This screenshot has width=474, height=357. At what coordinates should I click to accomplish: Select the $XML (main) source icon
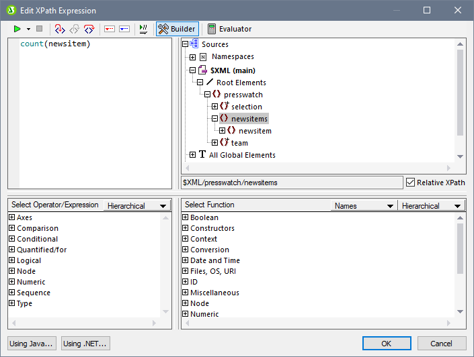click(204, 70)
